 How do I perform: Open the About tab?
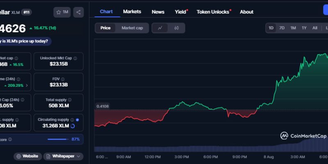point(247,12)
